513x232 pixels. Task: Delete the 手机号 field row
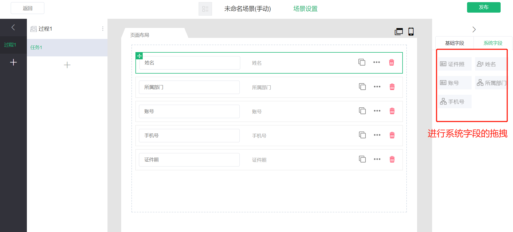[x=392, y=135]
